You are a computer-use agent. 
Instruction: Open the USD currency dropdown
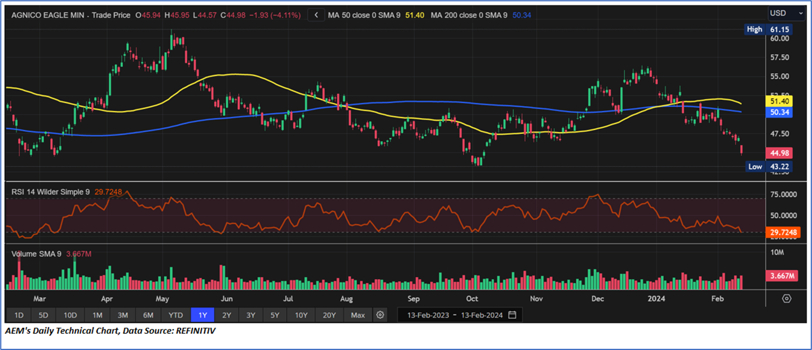(787, 13)
